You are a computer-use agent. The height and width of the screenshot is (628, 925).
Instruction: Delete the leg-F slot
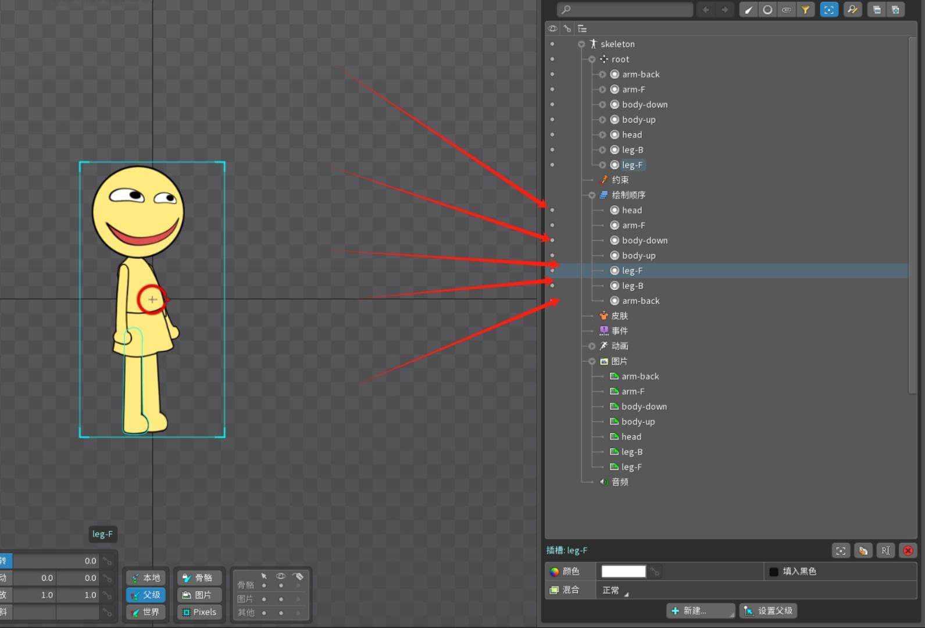[908, 551]
